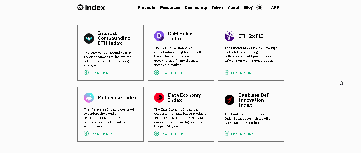Go to the Token page

pos(217,7)
